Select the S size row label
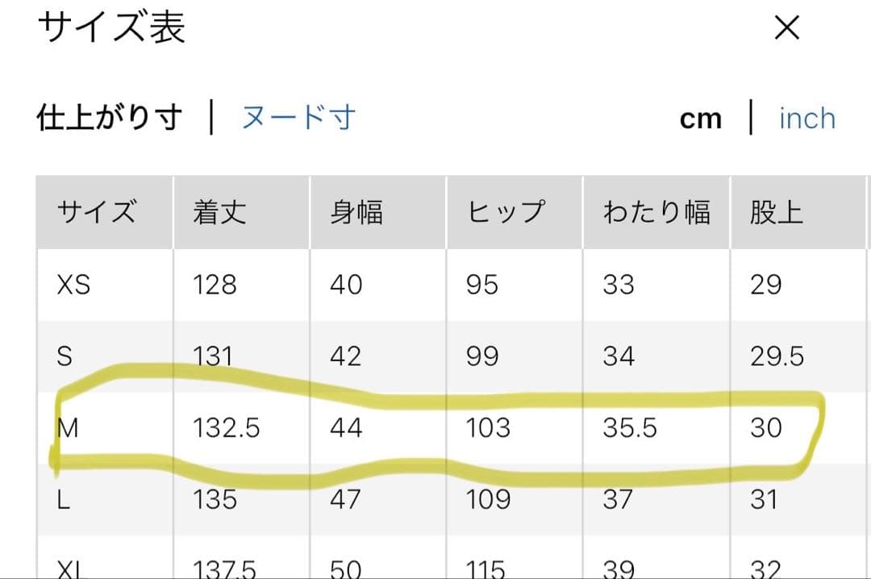871x579 pixels. [x=65, y=356]
